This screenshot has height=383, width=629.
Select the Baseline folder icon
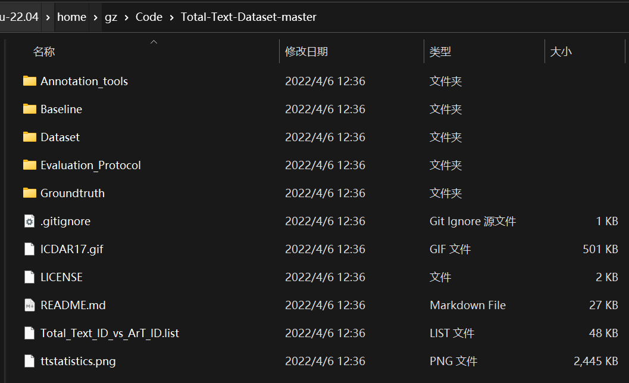[30, 109]
